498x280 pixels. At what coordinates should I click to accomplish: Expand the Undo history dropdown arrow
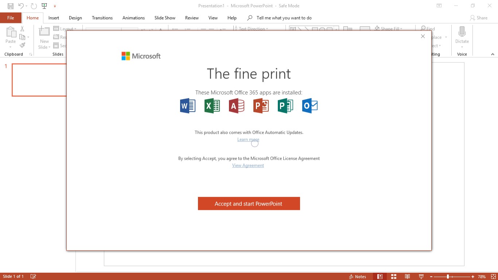(27, 6)
